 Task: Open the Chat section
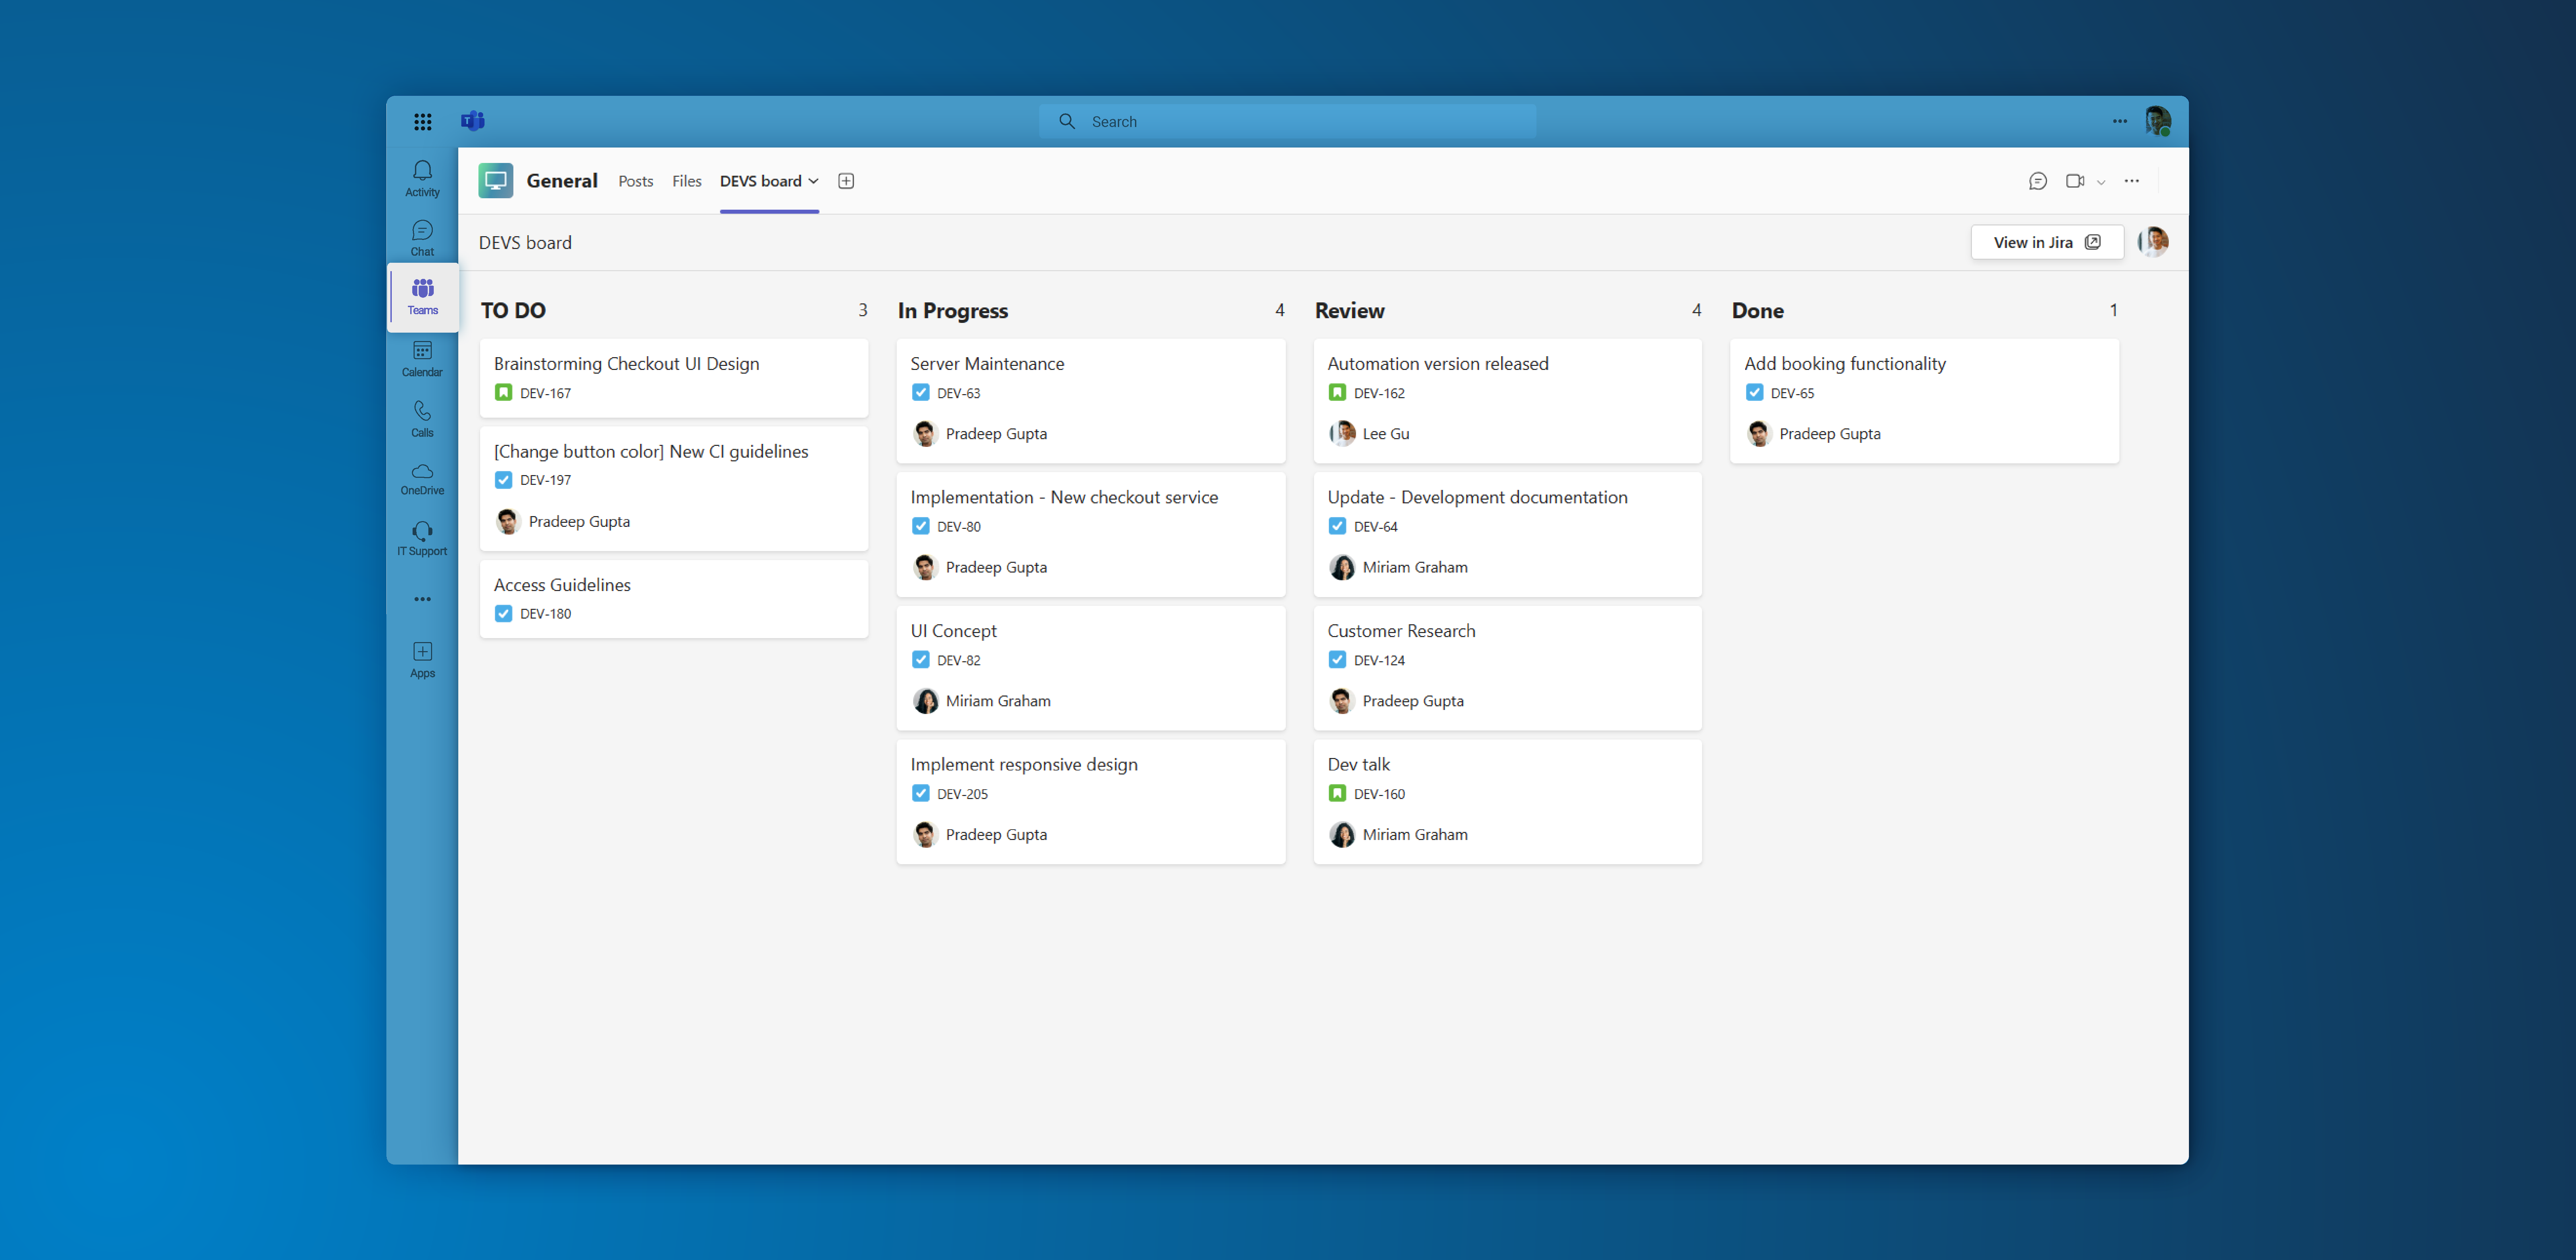pyautogui.click(x=422, y=238)
